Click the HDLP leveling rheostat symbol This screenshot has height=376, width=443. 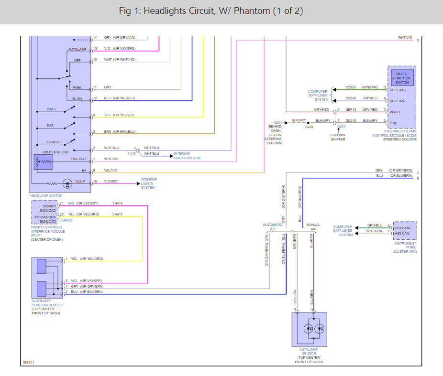[x=43, y=162]
